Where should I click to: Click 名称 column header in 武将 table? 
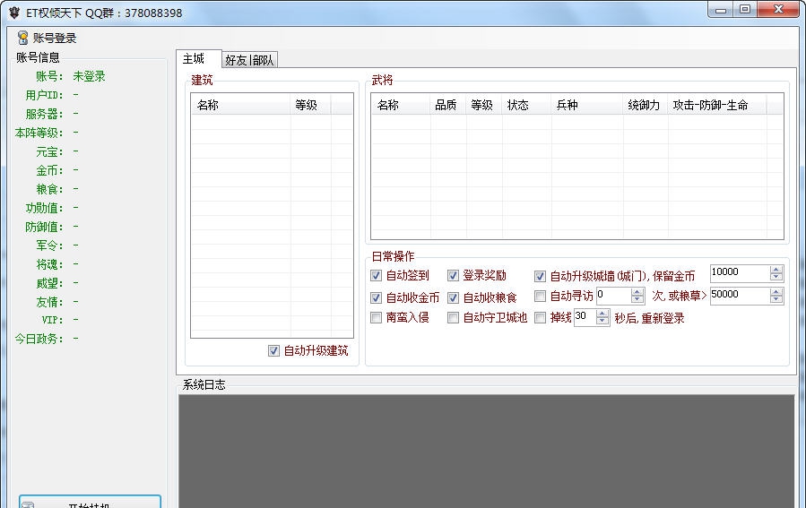pyautogui.click(x=401, y=105)
